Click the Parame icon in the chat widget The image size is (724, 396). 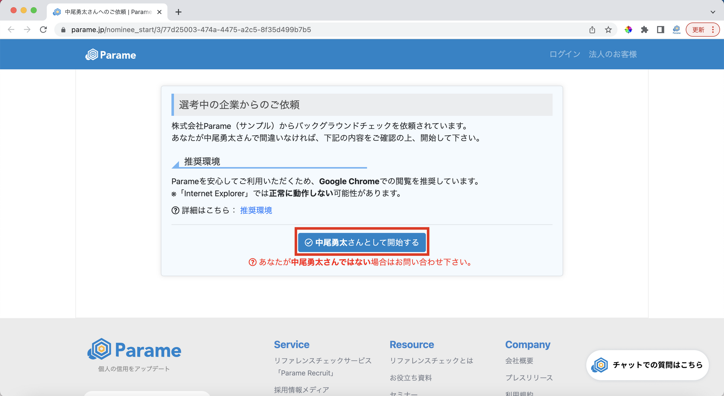point(599,365)
